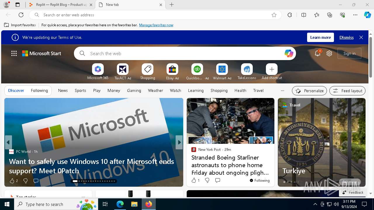374x210 pixels.
Task: Open the Favorites list in Edge toolbar
Action: [x=317, y=15]
